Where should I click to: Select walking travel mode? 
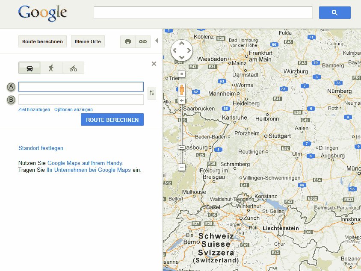point(51,68)
